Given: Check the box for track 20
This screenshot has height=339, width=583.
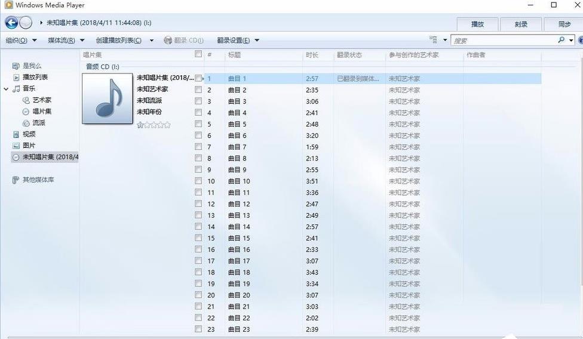Looking at the screenshot, I should click(198, 295).
